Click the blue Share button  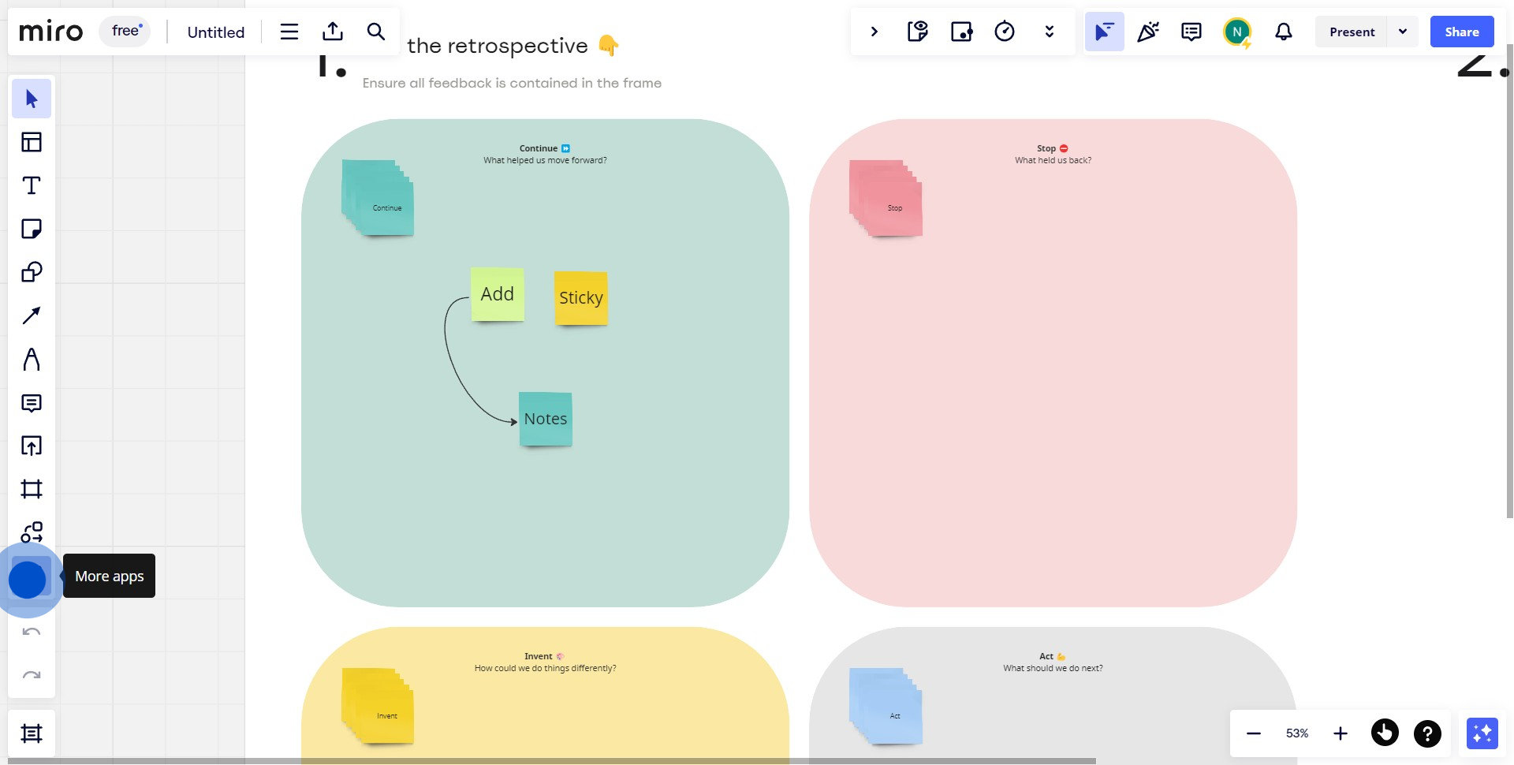1461,32
